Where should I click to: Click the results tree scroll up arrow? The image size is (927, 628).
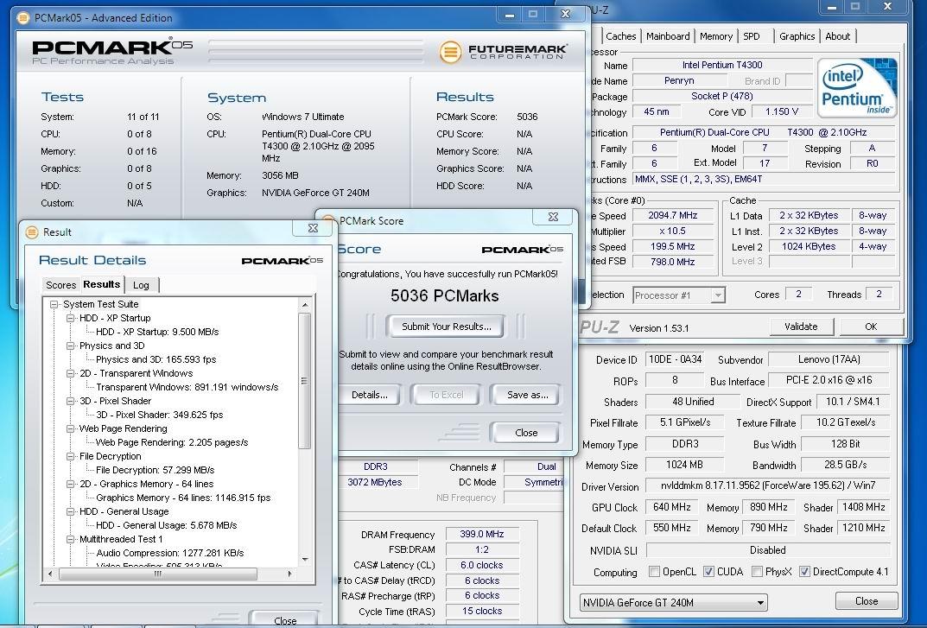tap(304, 305)
